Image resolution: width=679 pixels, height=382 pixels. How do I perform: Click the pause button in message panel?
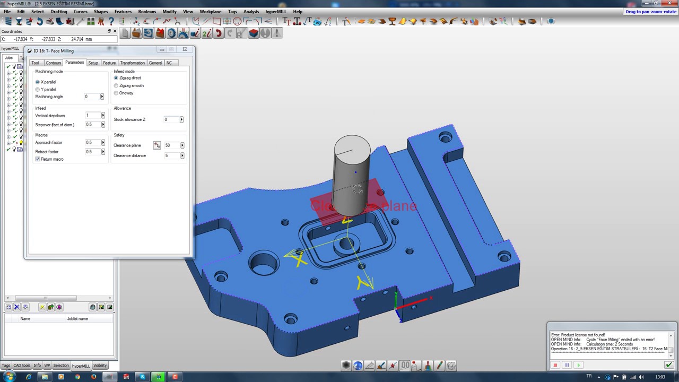click(x=567, y=365)
